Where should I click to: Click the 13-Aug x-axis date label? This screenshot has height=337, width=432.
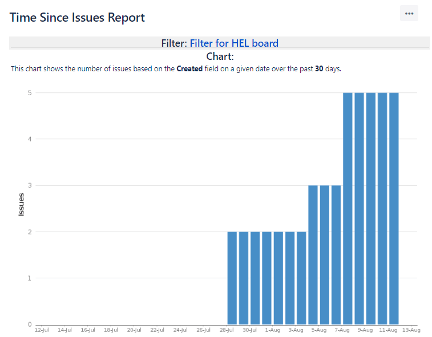411,330
